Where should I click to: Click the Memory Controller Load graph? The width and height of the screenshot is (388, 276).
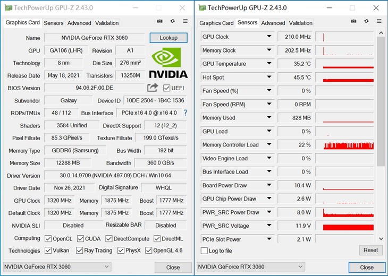click(x=344, y=145)
